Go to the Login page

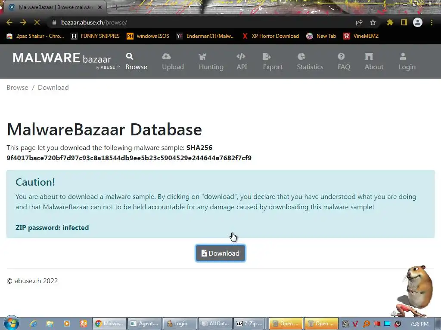(407, 61)
